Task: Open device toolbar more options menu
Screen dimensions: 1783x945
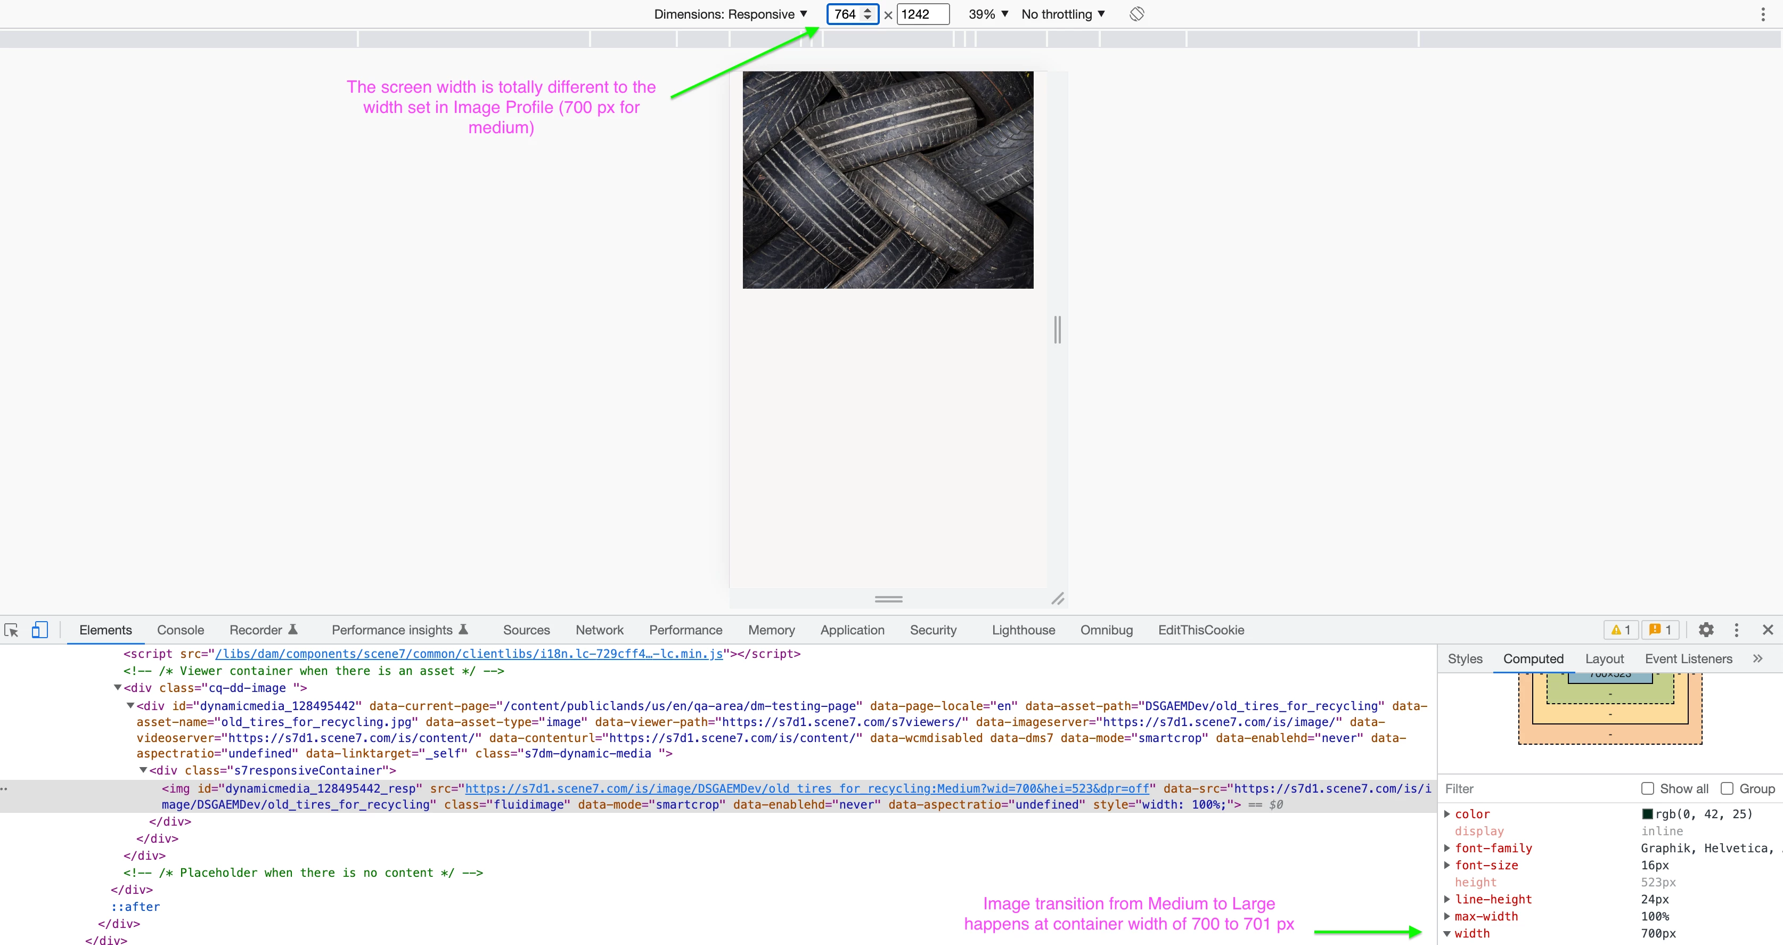Action: tap(1763, 14)
